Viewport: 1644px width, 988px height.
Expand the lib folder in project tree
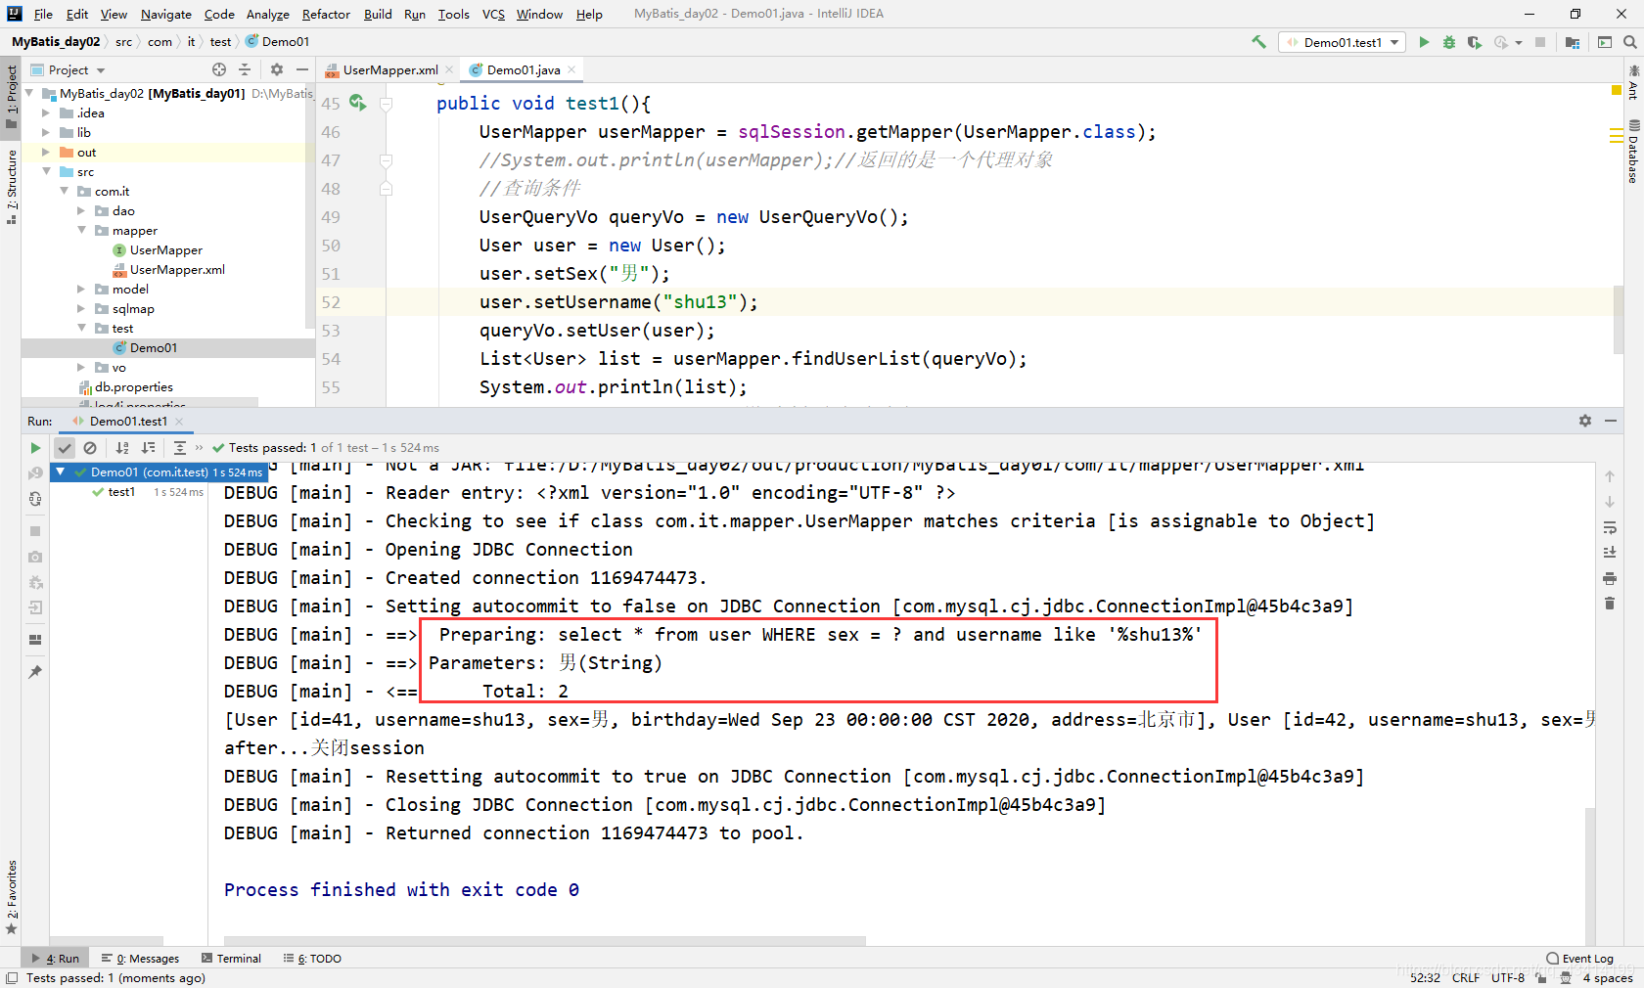tap(45, 132)
